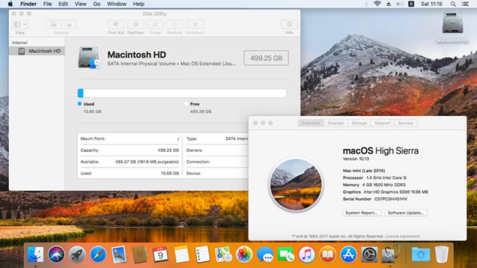Click the Wi-Fi status icon
The height and width of the screenshot is (268, 477).
pos(377,4)
